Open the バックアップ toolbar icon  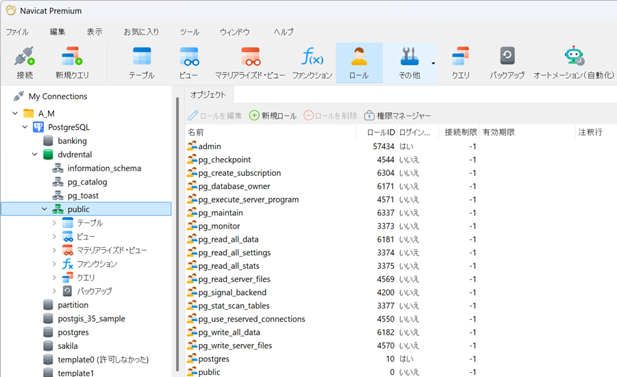point(507,56)
